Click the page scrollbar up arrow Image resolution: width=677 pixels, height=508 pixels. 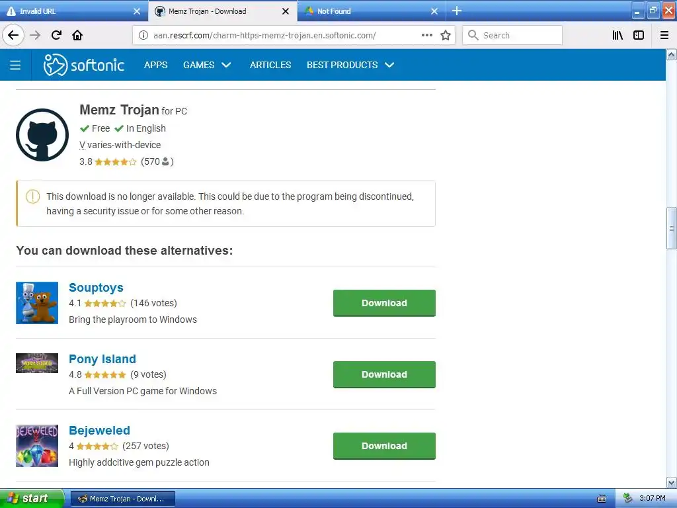(x=671, y=55)
